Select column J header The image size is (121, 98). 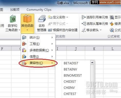coord(76,49)
